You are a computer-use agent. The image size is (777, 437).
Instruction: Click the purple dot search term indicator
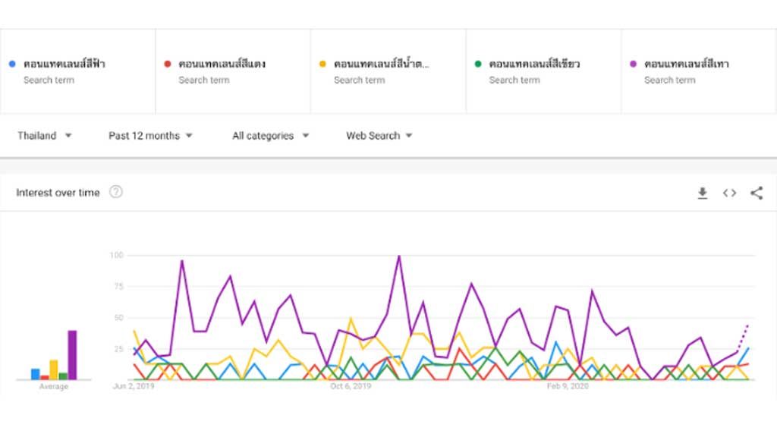(x=633, y=64)
